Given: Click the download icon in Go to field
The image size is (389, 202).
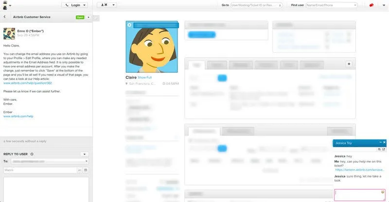Looking at the screenshot, I should pyautogui.click(x=280, y=5).
